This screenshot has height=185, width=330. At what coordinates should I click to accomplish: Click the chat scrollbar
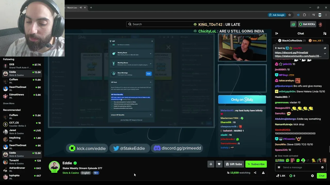pyautogui.click(x=329, y=149)
